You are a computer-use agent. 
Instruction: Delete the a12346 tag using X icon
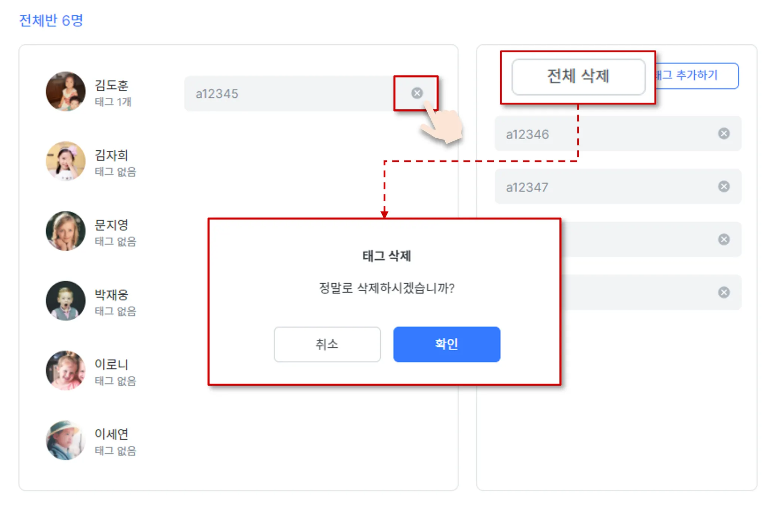(x=724, y=133)
